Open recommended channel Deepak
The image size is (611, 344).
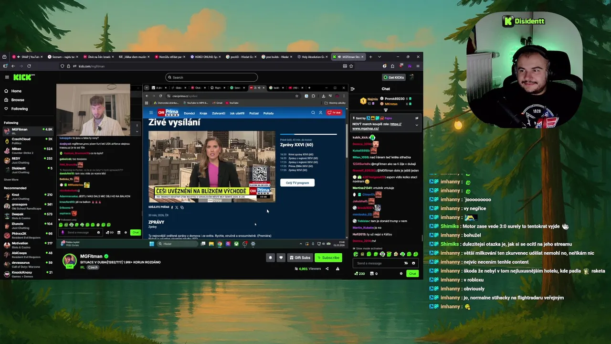click(x=29, y=215)
